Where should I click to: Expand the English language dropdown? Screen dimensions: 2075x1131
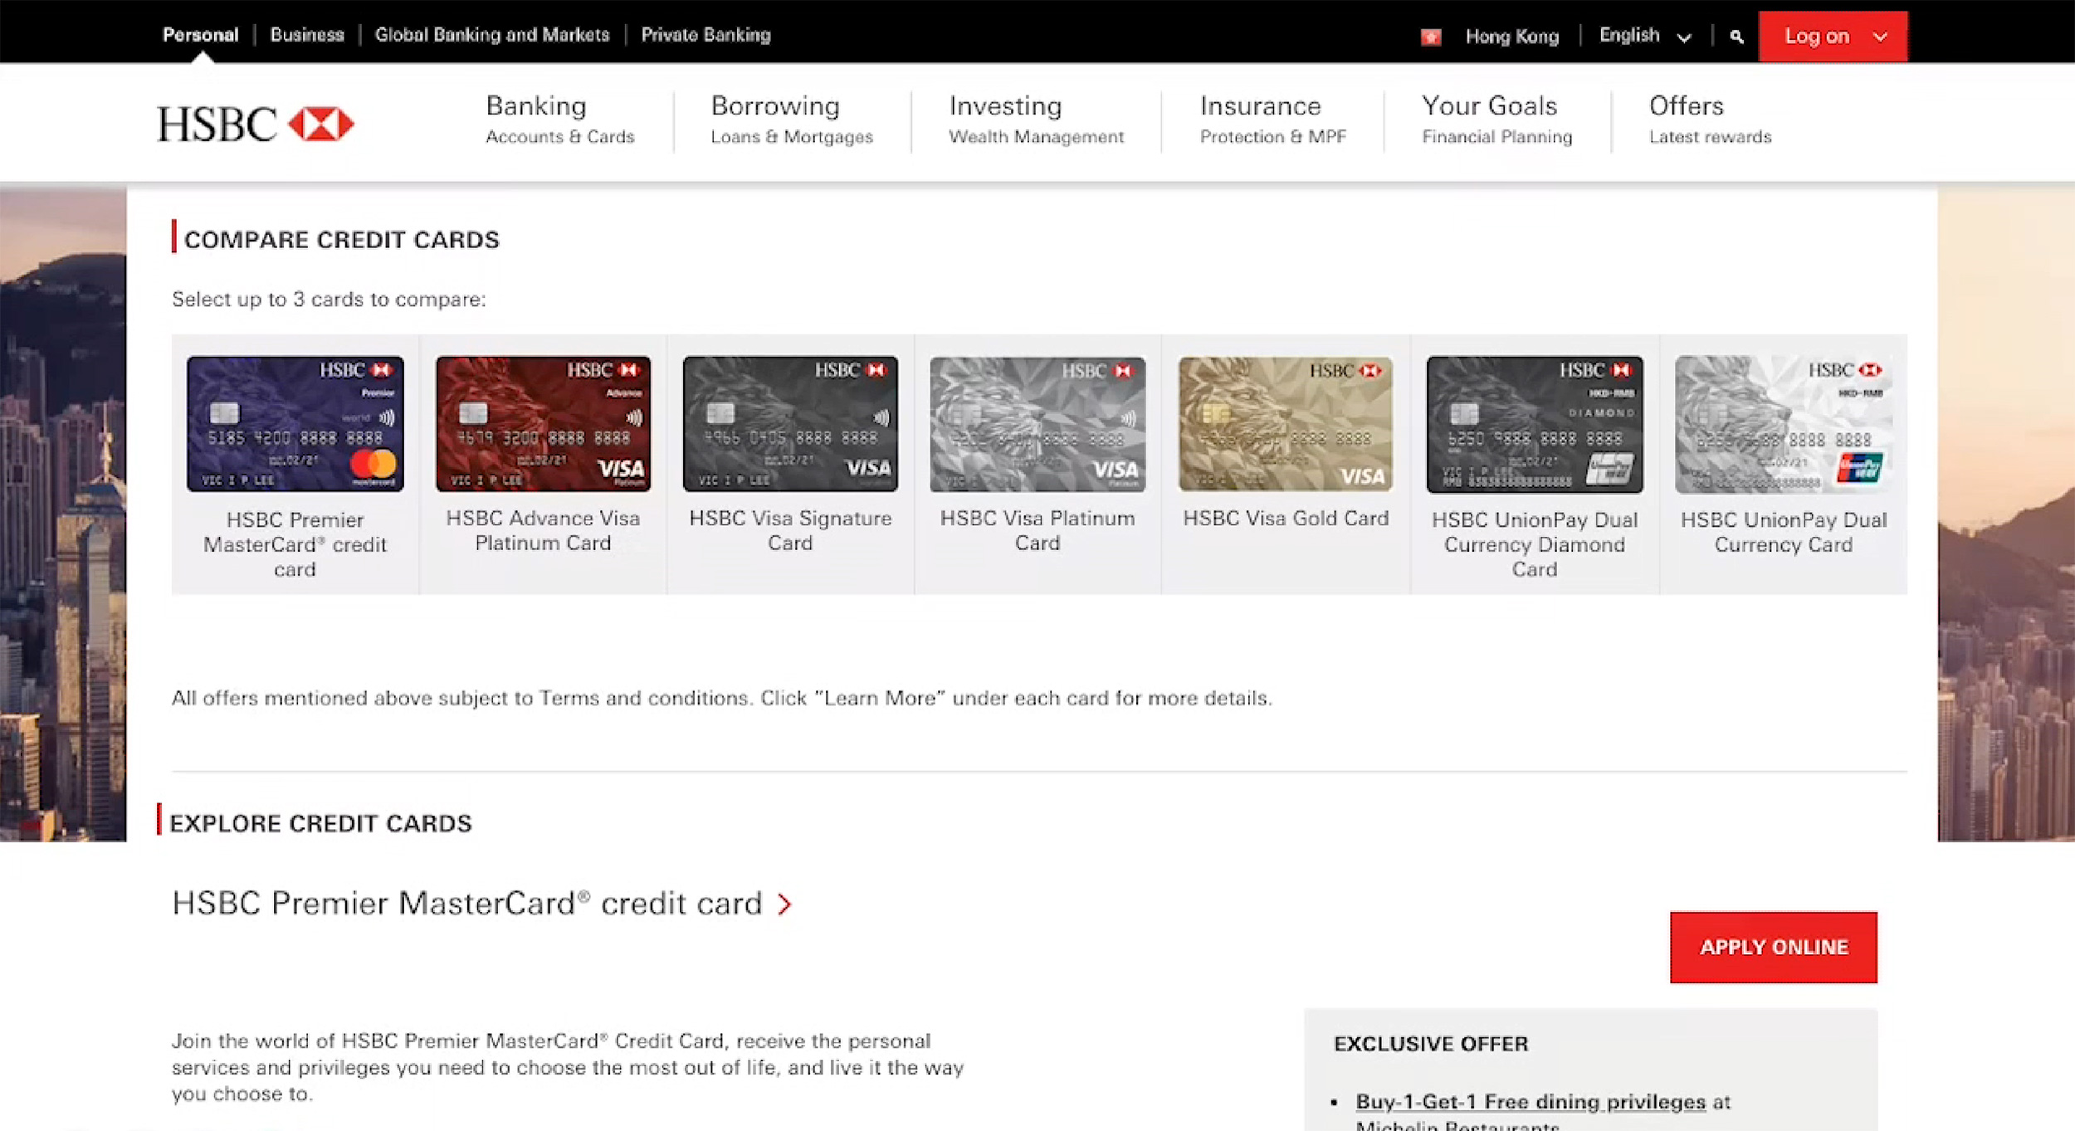pos(1646,36)
